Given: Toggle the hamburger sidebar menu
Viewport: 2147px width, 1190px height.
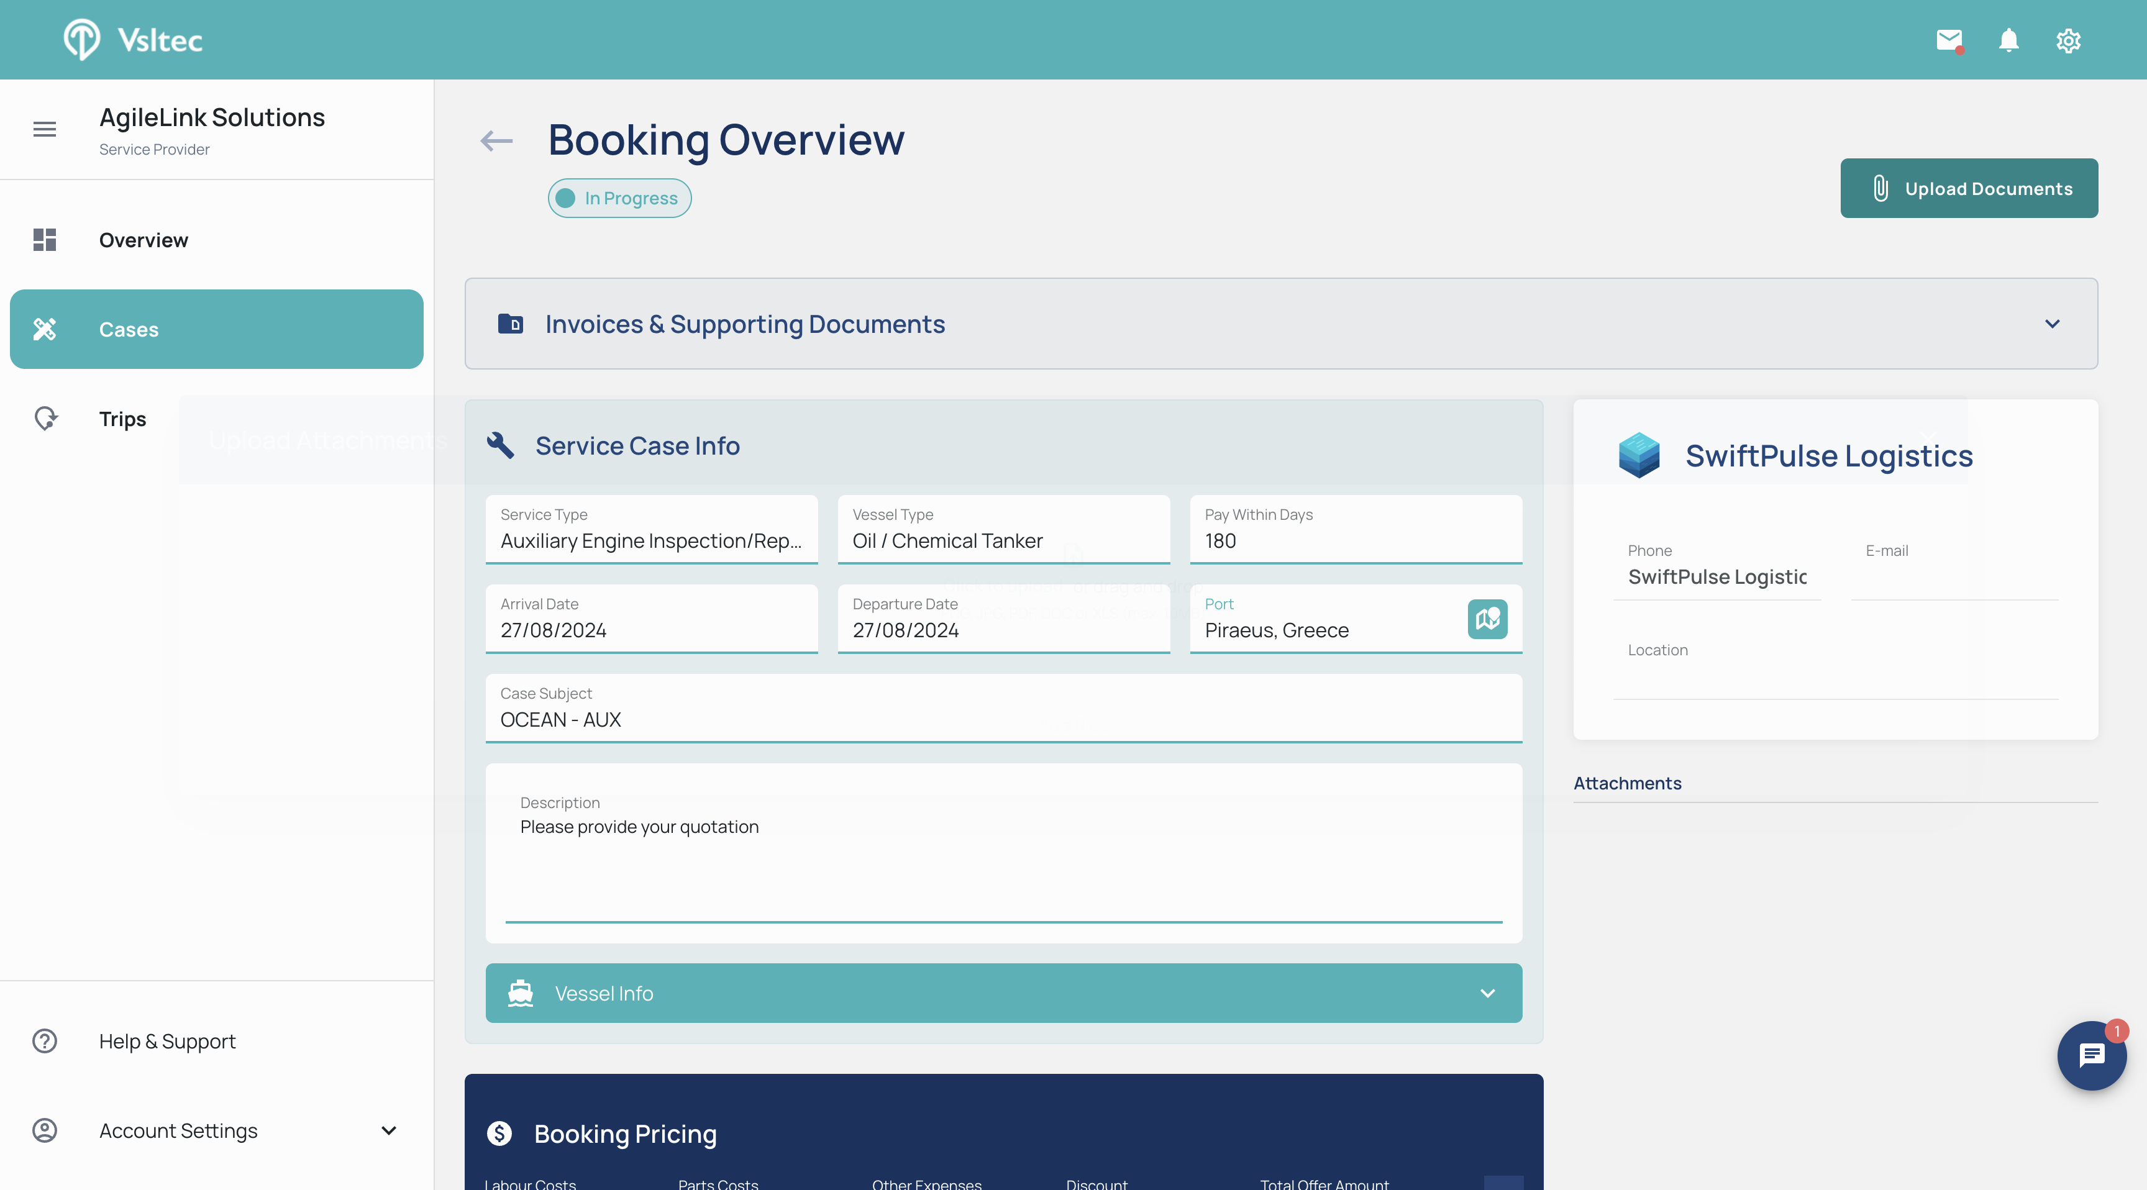Looking at the screenshot, I should [44, 129].
